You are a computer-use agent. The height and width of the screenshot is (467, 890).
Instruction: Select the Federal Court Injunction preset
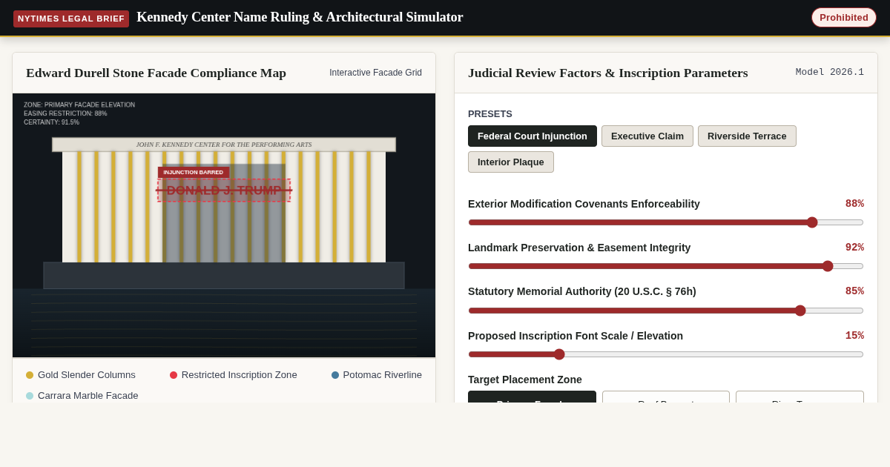click(533, 136)
